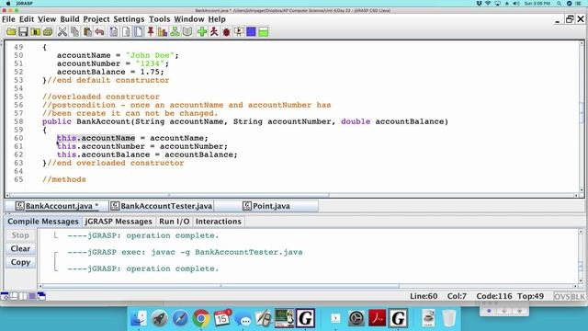
Task: Click 'Code:116' in the status bar
Action: point(494,296)
